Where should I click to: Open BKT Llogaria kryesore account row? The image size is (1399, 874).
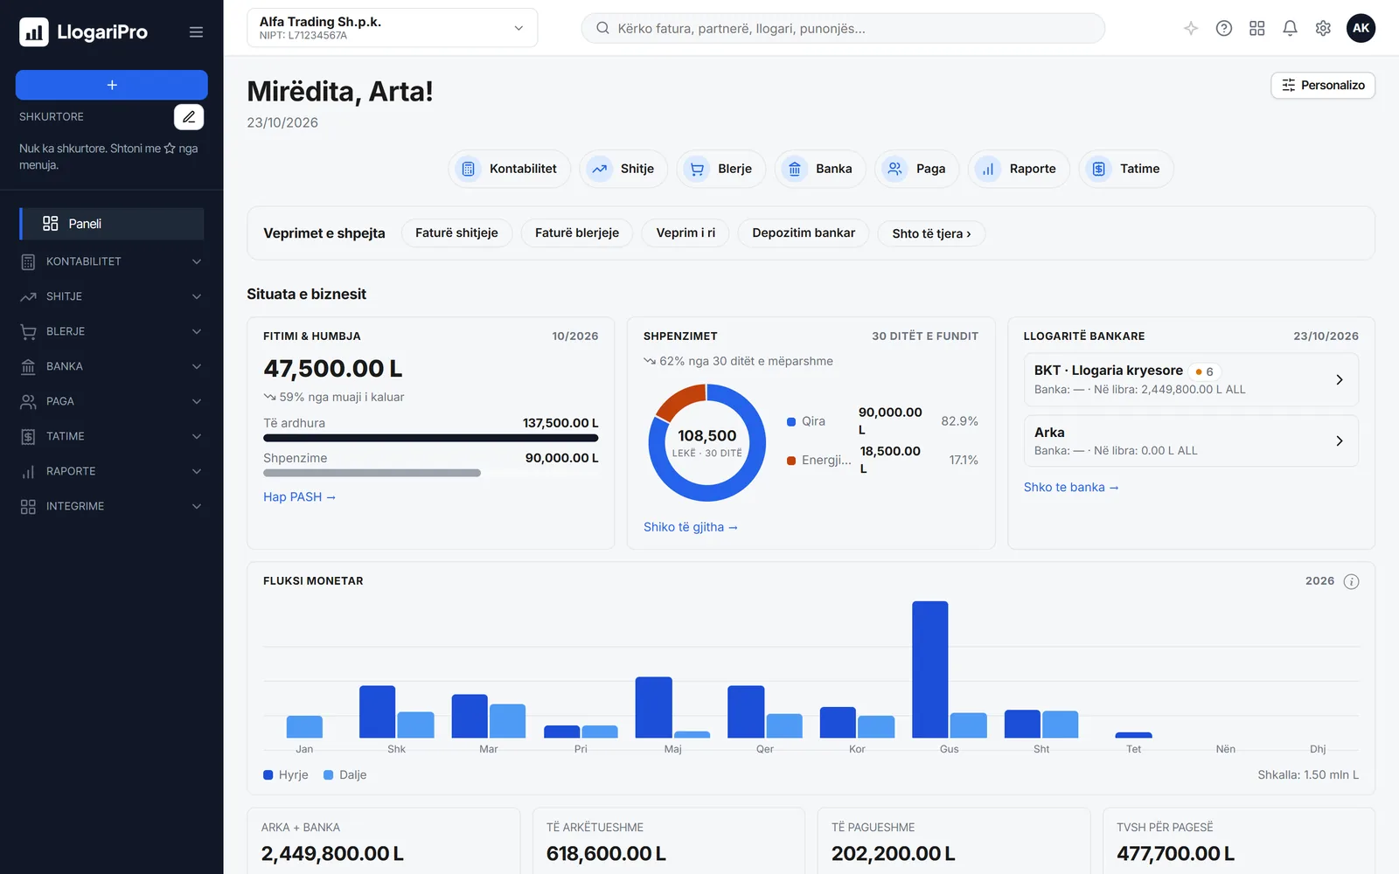(1191, 379)
